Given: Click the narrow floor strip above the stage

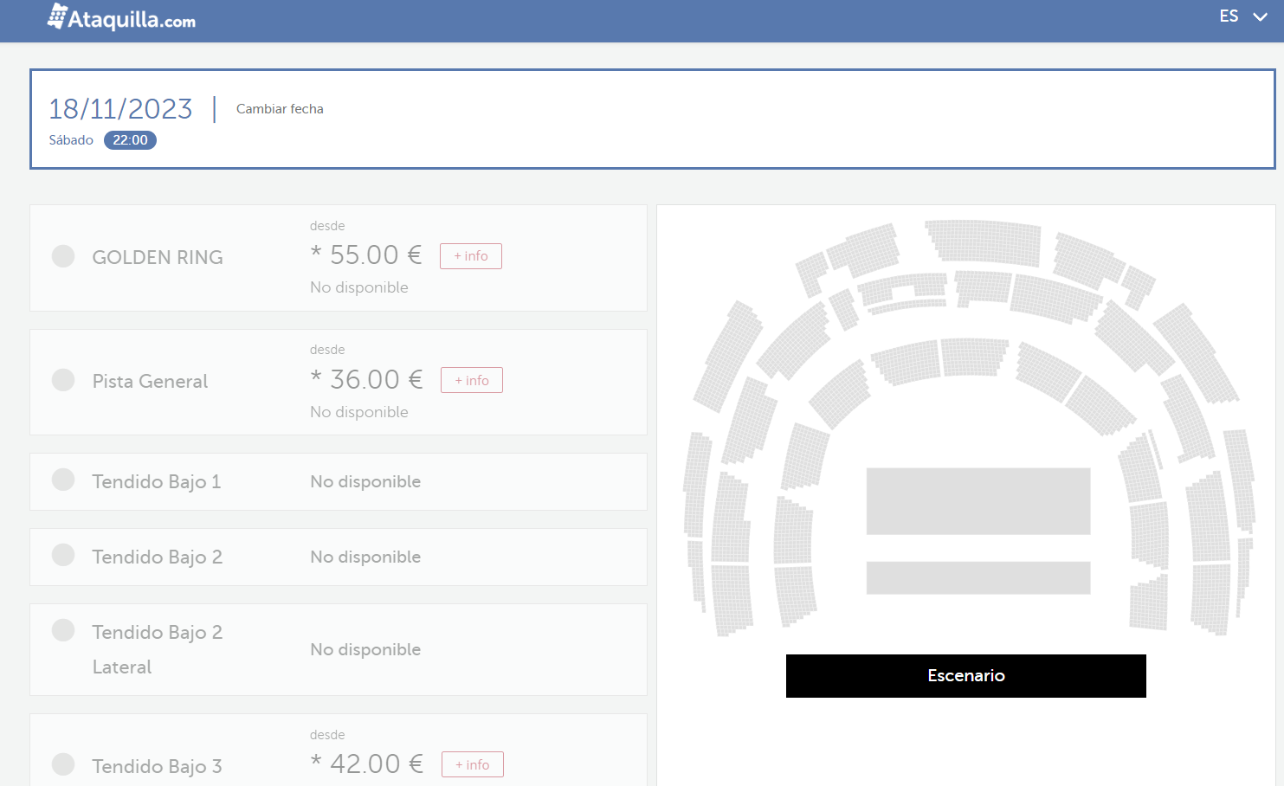Looking at the screenshot, I should coord(978,577).
